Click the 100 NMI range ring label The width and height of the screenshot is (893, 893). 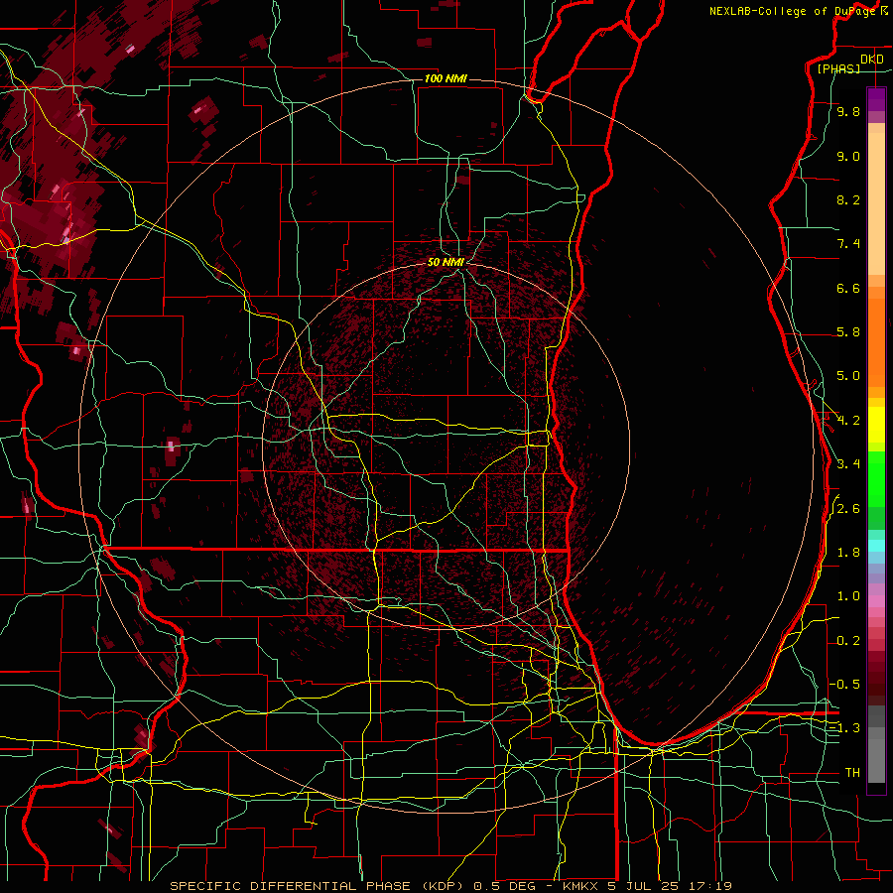[446, 78]
